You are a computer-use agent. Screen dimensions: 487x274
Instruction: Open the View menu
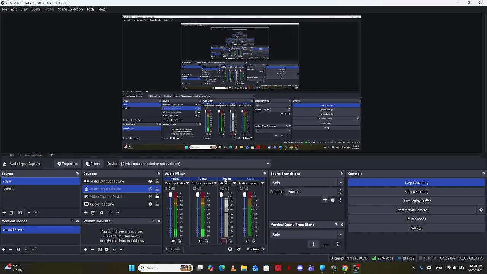(x=24, y=9)
